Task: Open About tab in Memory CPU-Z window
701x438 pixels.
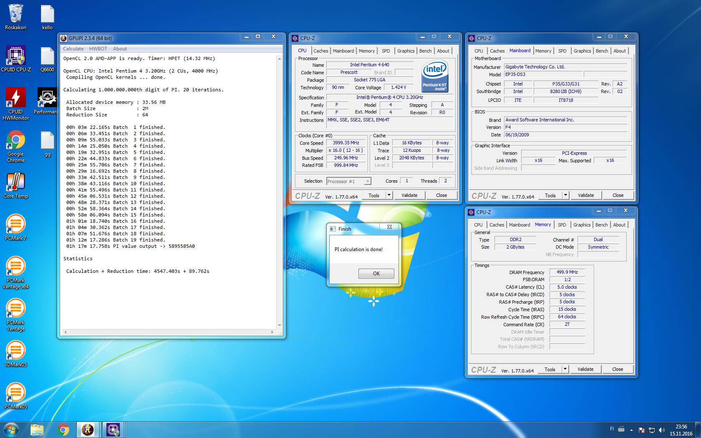Action: [x=619, y=225]
